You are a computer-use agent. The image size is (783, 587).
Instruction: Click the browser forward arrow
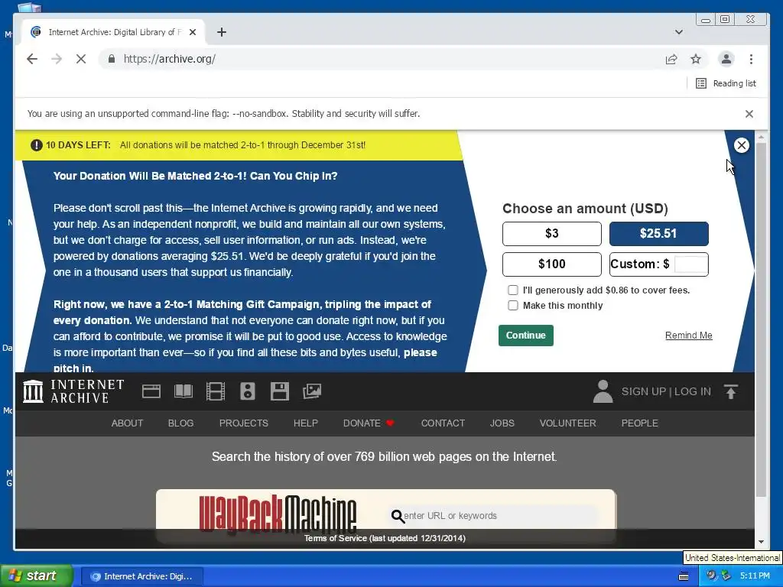pyautogui.click(x=57, y=59)
